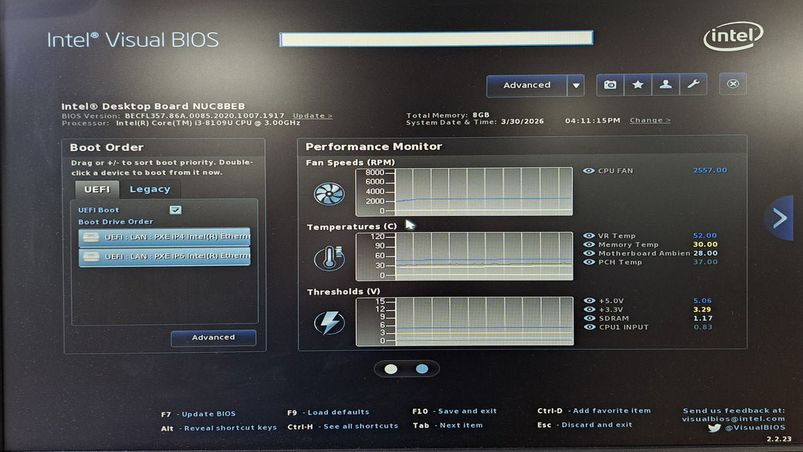Expand the Advanced dropdown arrow

click(x=576, y=85)
